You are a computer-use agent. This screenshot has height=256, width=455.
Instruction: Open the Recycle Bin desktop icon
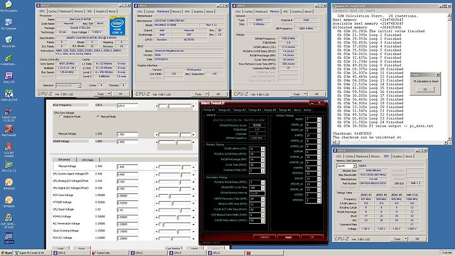coord(8,42)
